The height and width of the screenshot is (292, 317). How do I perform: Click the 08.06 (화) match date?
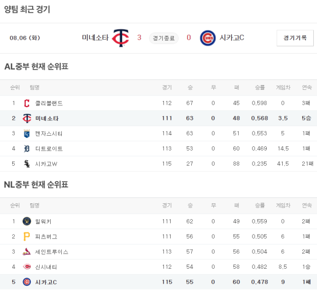coord(25,38)
